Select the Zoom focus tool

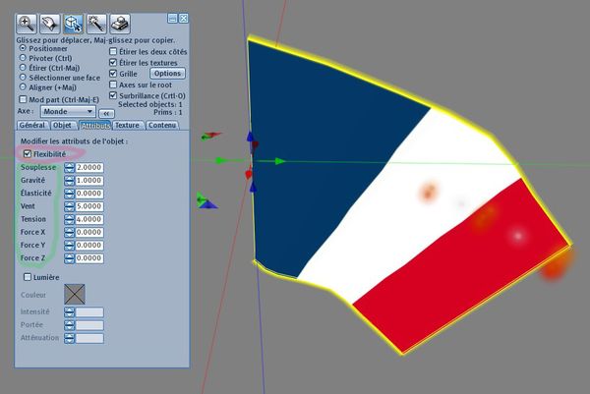26,24
